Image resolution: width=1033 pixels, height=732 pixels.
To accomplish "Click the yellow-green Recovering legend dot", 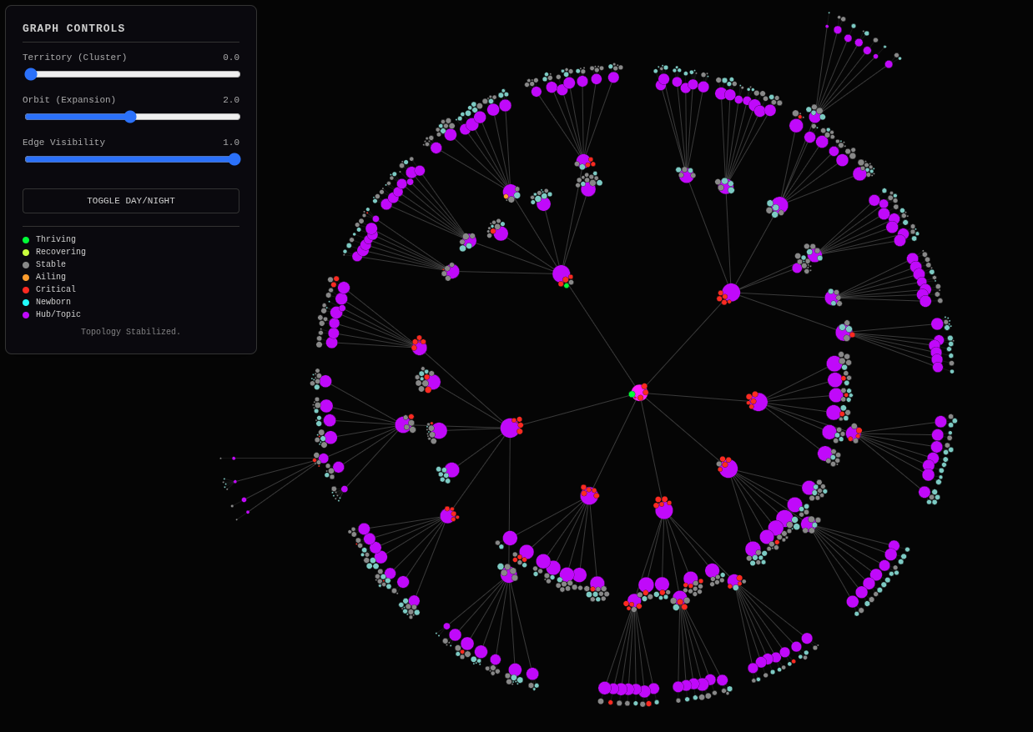I will pyautogui.click(x=26, y=253).
